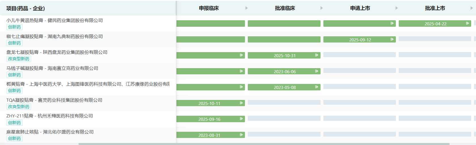Click 创新药 tag under 麻星宣肺止咳贴

pyautogui.click(x=14, y=139)
